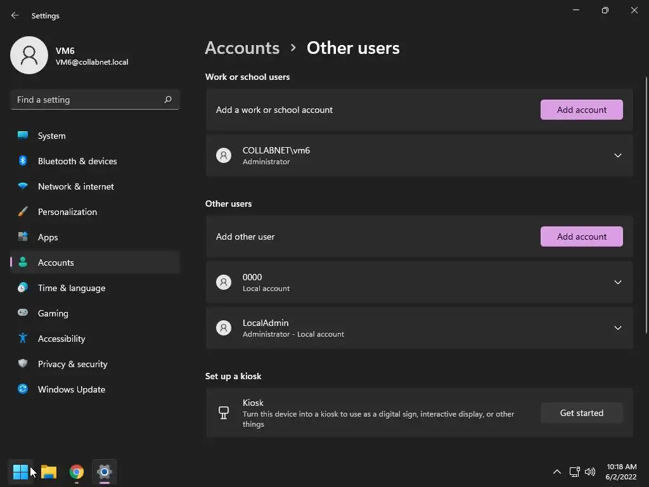Expand the LocalAdmin account options
This screenshot has width=649, height=487.
pos(617,328)
